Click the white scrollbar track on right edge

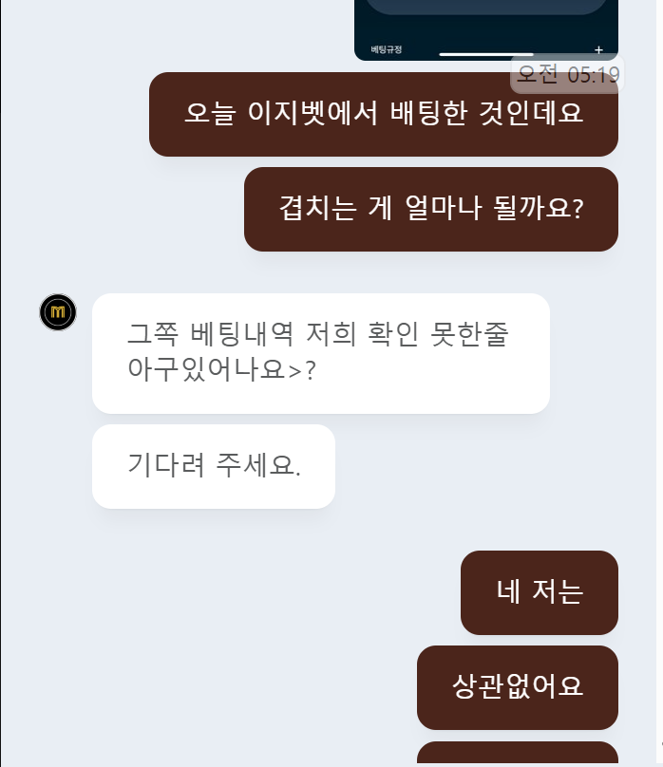659,383
